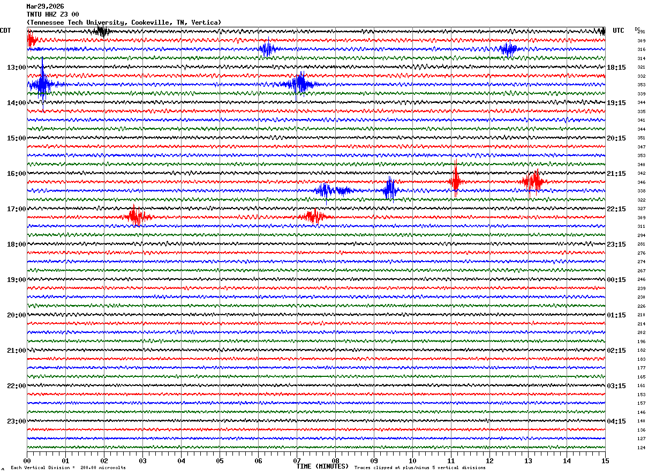Click the 02:15 UTC time label

pyautogui.click(x=616, y=351)
